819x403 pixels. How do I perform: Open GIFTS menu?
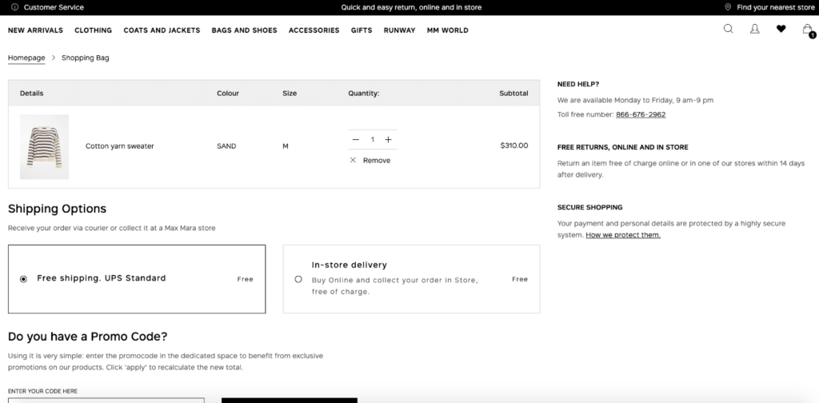pyautogui.click(x=362, y=30)
